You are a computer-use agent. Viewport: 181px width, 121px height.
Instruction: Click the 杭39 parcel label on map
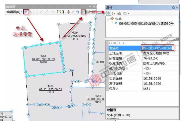tap(75, 32)
